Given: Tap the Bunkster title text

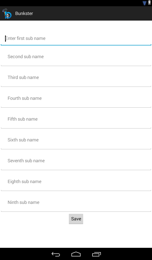Looking at the screenshot, I should tap(24, 13).
